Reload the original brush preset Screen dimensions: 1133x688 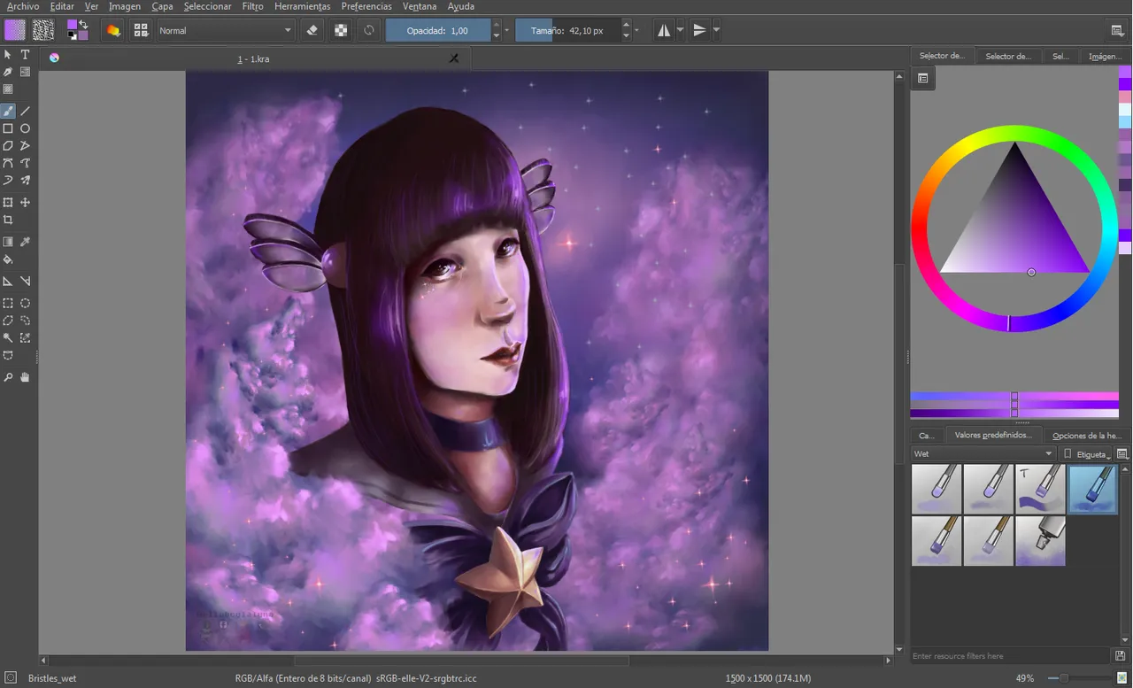click(369, 30)
